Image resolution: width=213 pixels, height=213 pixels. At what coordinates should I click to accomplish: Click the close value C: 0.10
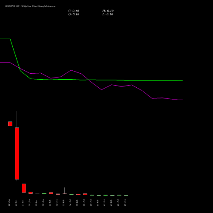point(74,11)
